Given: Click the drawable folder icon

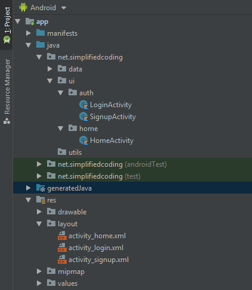Looking at the screenshot, I should click(x=51, y=211).
